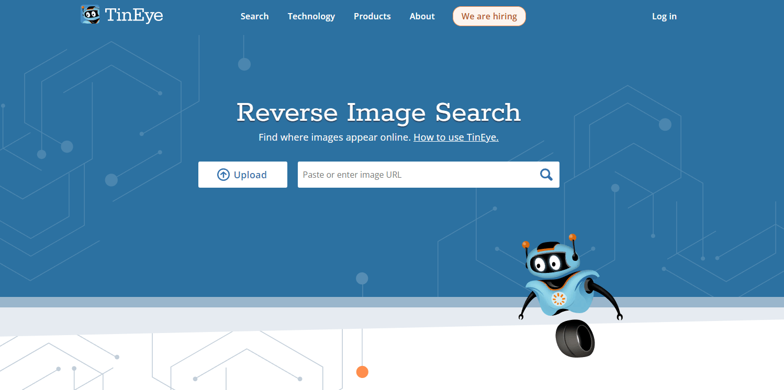This screenshot has height=390, width=784.
Task: Open the Technology navigation menu
Action: (311, 16)
